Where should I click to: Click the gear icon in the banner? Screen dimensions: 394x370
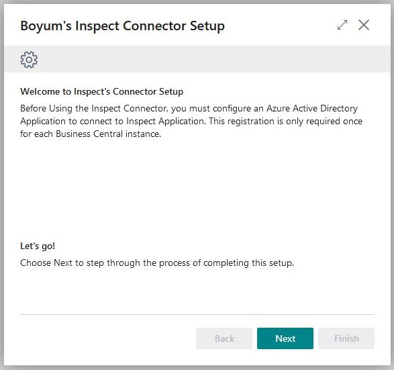[x=29, y=60]
